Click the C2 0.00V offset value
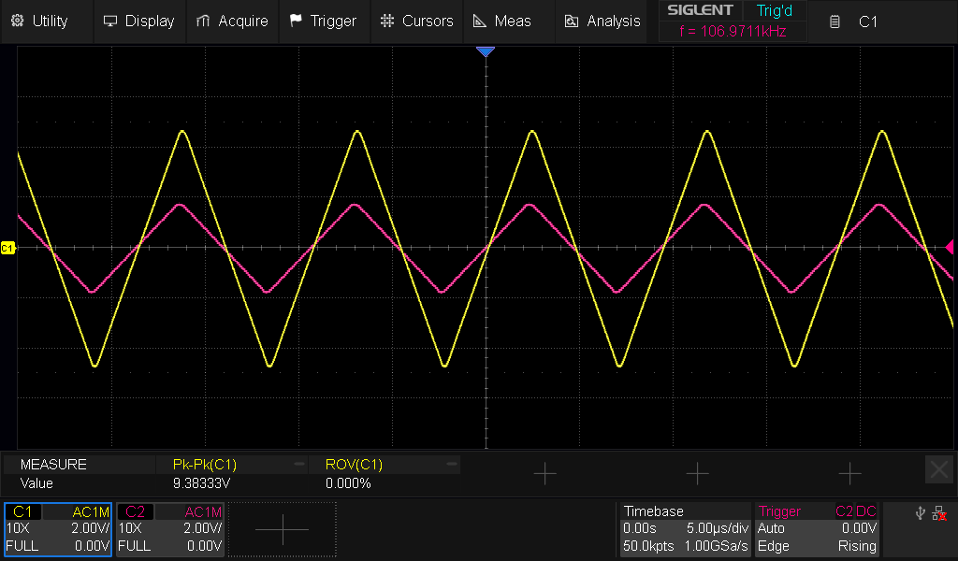958x561 pixels. coord(204,546)
